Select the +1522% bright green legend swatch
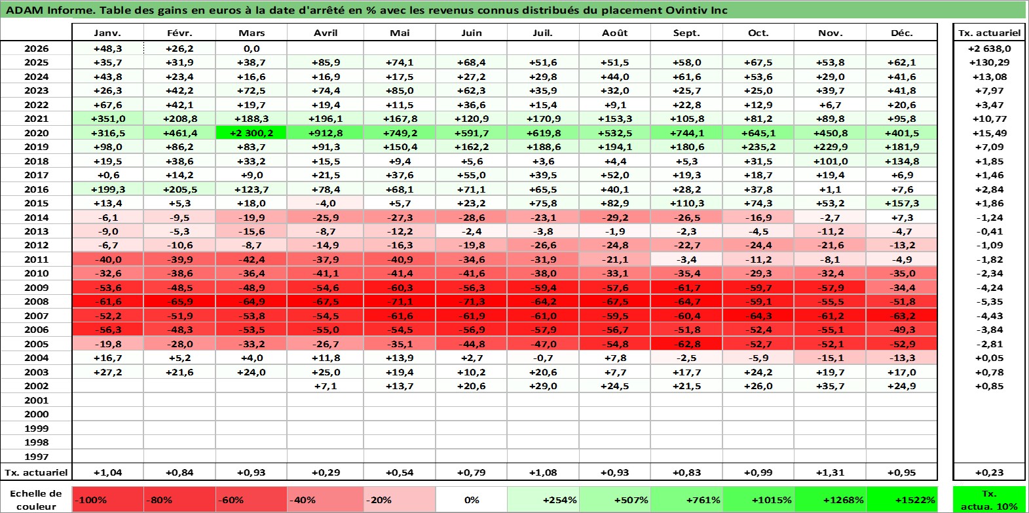 click(x=902, y=499)
